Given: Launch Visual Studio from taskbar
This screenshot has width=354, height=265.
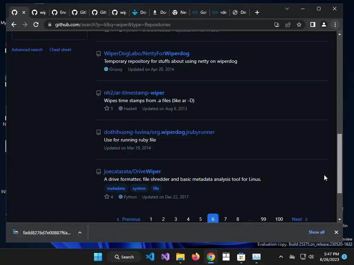Looking at the screenshot, I should [165, 257].
